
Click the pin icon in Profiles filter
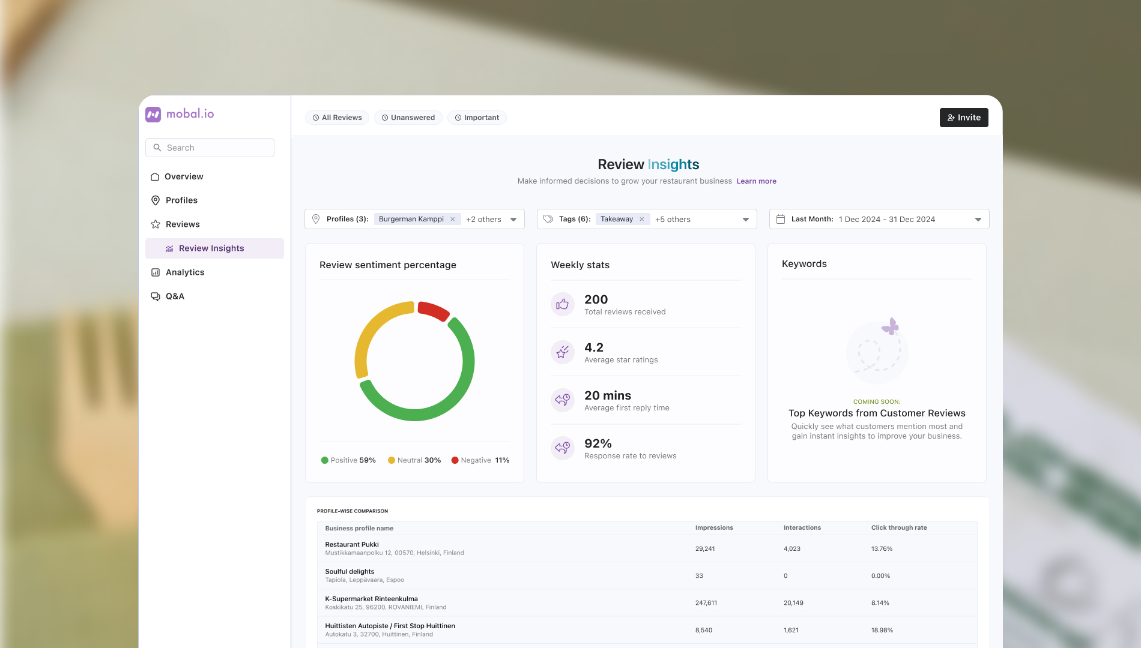(316, 219)
